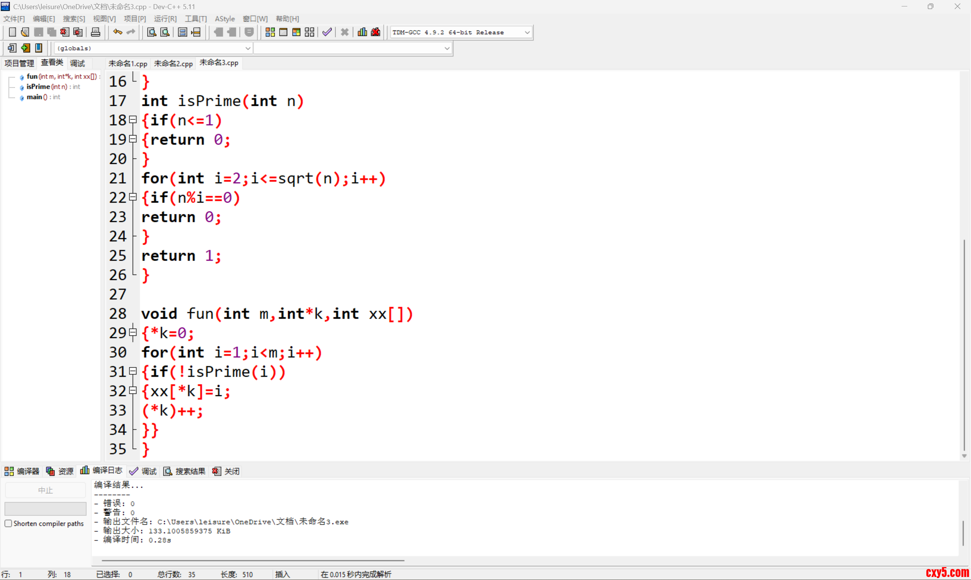Click the Profile analysis chart icon
The height and width of the screenshot is (580, 971).
362,32
